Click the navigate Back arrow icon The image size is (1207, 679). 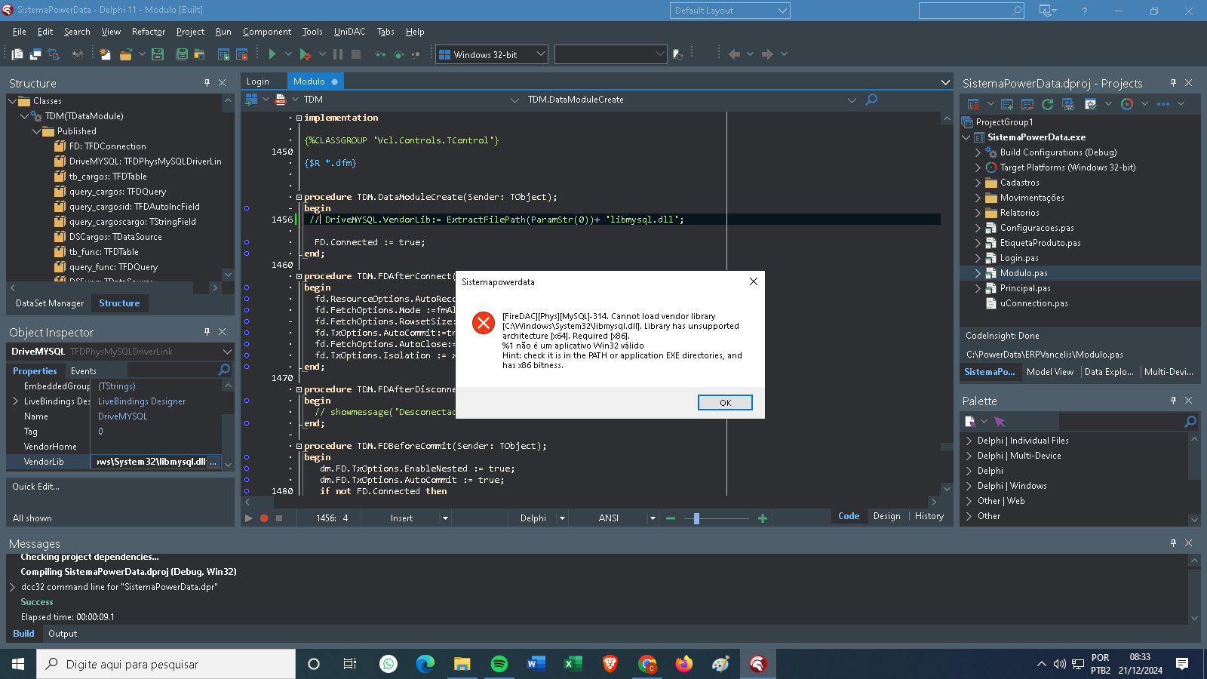tap(734, 54)
